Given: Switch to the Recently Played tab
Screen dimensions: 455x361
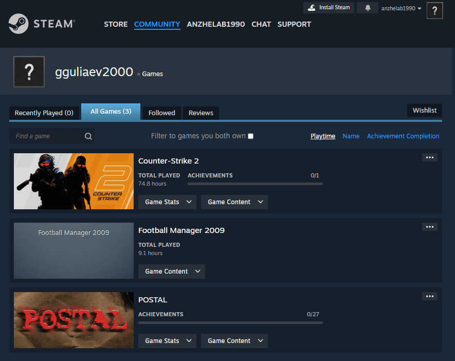Looking at the screenshot, I should pos(44,113).
